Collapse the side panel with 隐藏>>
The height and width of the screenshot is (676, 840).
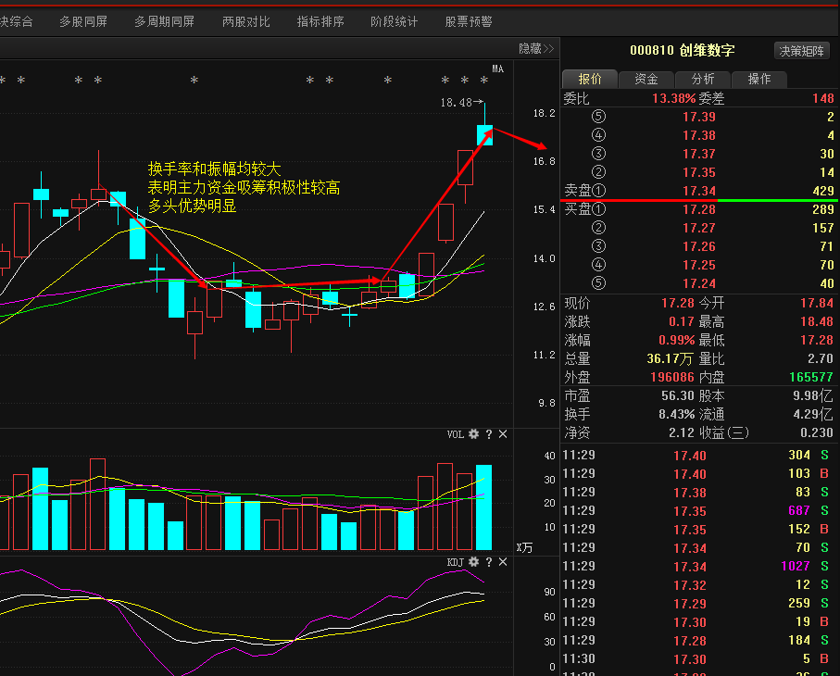535,48
